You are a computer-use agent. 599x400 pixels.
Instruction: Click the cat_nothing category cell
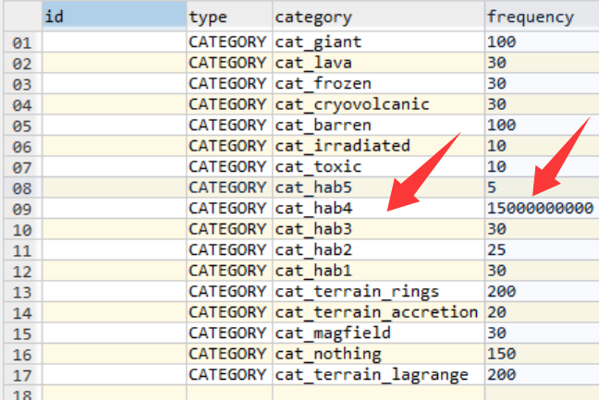pos(379,354)
